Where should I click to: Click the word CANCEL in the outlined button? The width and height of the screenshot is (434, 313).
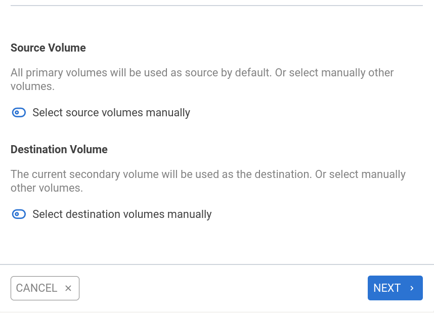(36, 288)
